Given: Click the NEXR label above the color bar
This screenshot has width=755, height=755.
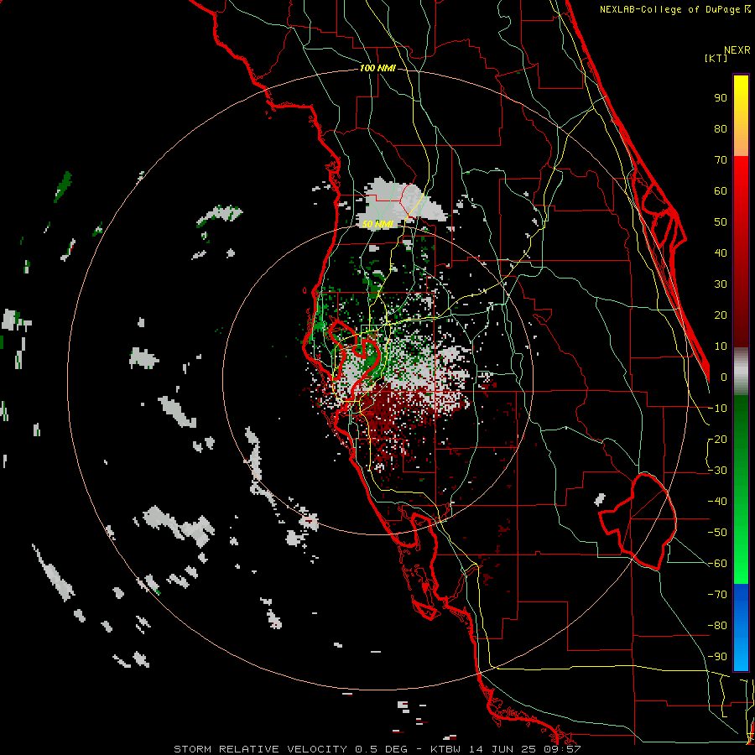Looking at the screenshot, I should [x=737, y=50].
